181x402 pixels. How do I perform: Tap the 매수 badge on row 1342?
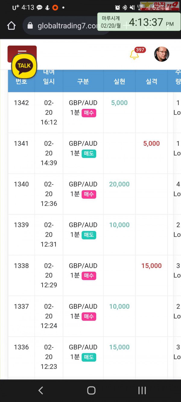[x=89, y=113]
